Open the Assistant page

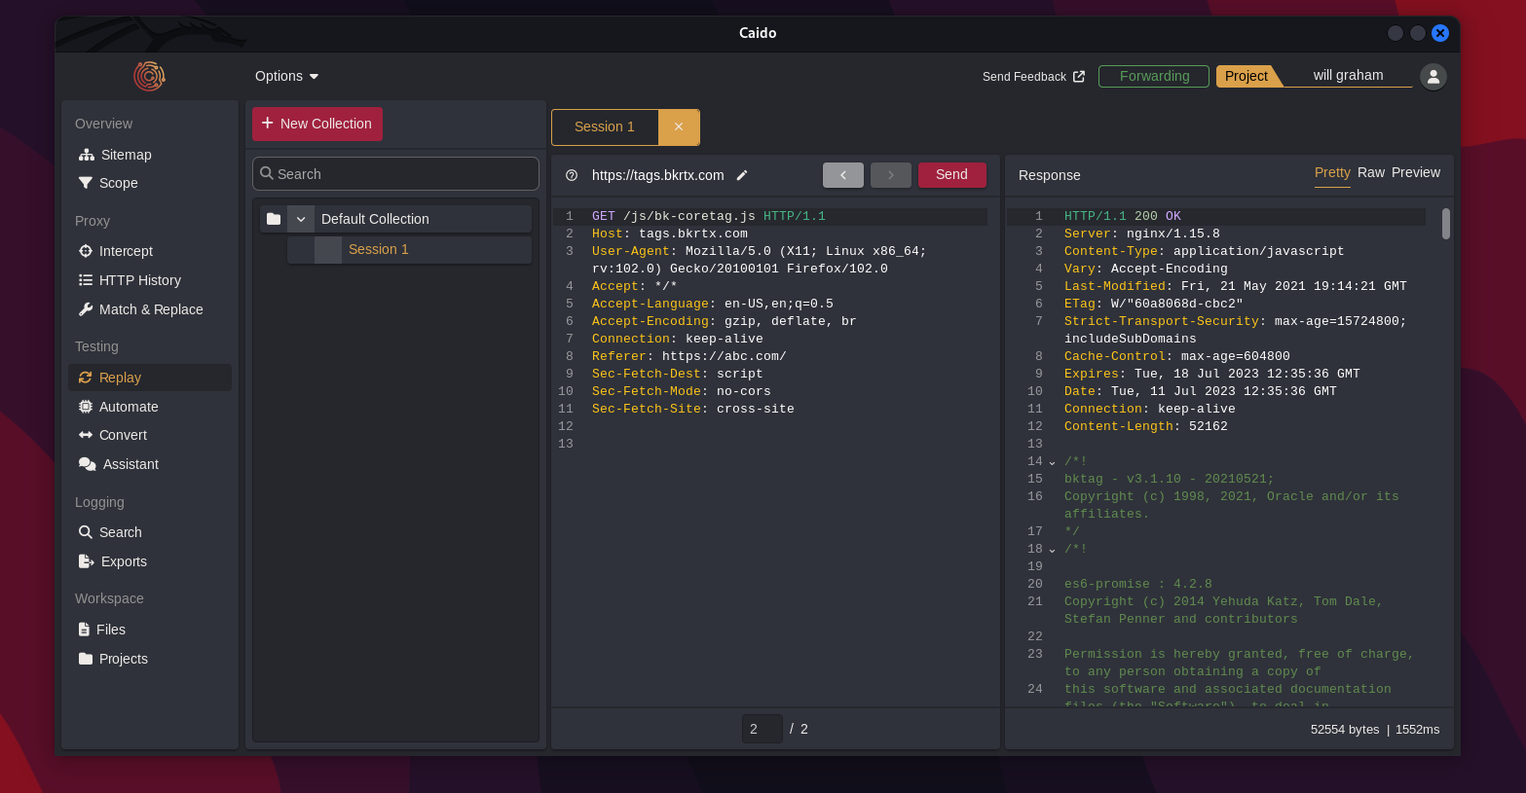(118, 464)
